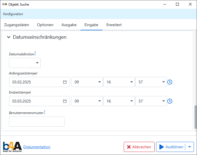Click the vertical scrollbar thumb
This screenshot has height=155, width=197.
coord(195,117)
